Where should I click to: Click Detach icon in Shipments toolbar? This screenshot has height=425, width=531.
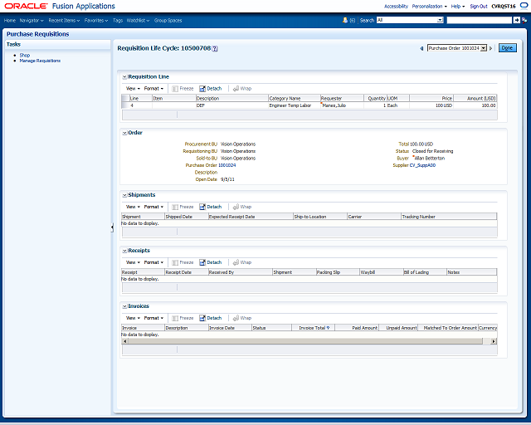(x=202, y=207)
